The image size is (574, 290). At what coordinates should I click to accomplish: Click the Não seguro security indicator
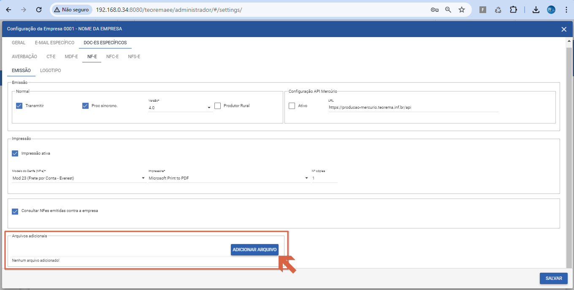click(x=71, y=10)
